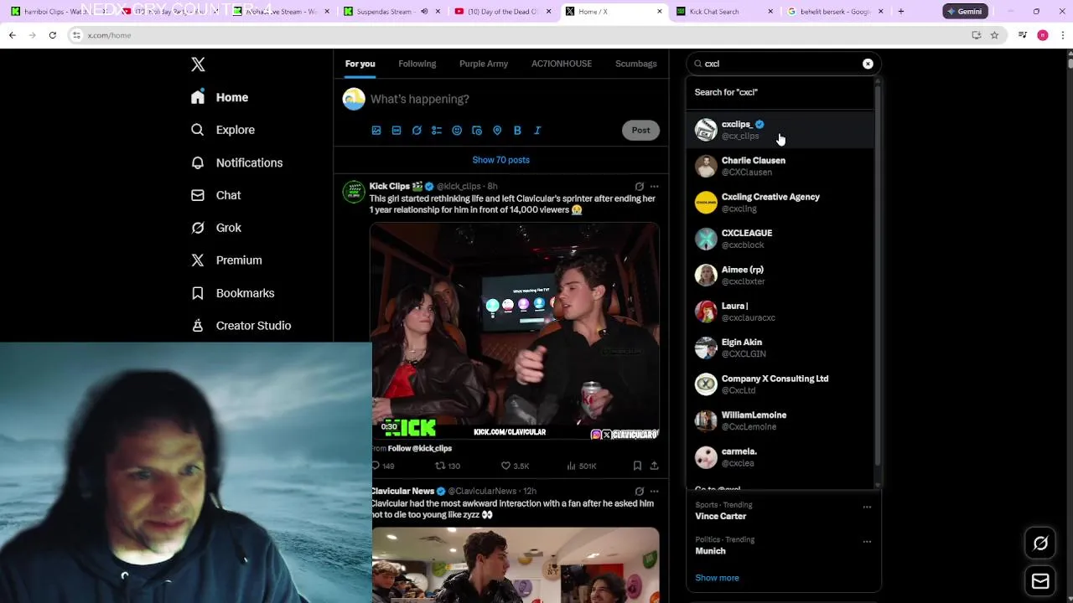Reload the browser page
Screen dimensions: 1073x603
[x=52, y=35]
